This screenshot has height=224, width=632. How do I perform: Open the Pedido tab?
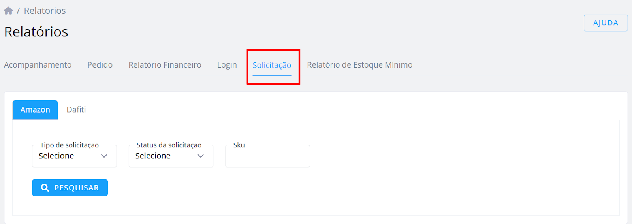coord(100,65)
